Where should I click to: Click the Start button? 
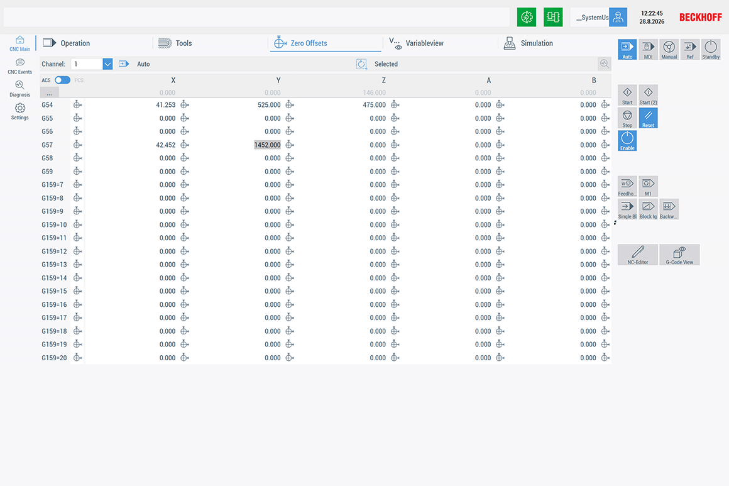click(x=627, y=95)
